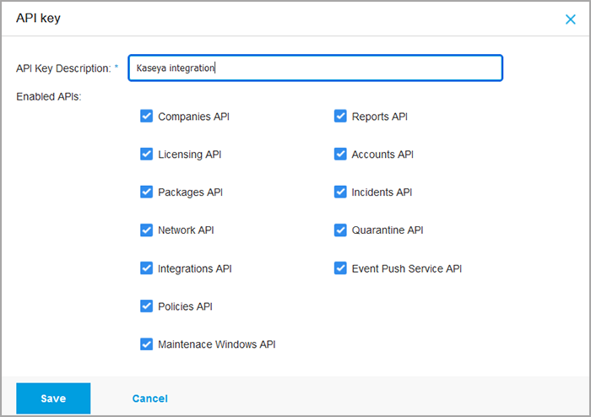Uncheck the Policies API checkbox
This screenshot has width=591, height=417.
tap(146, 306)
